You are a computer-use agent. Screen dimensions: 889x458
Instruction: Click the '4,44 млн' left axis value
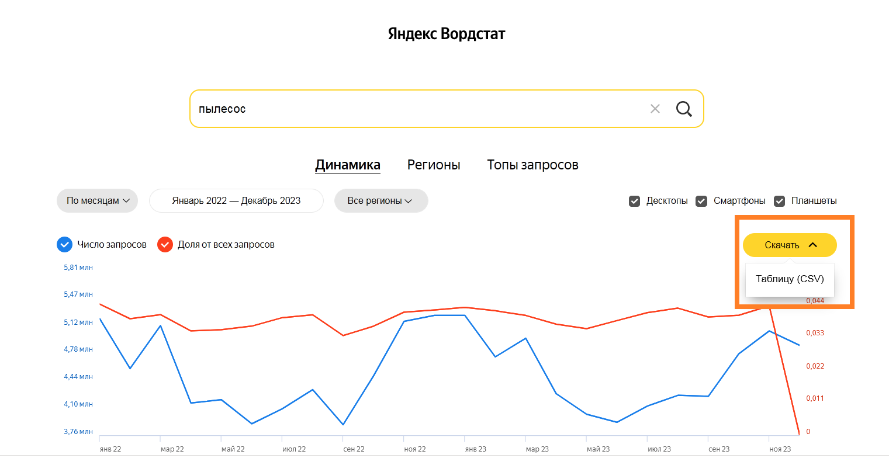coord(78,377)
